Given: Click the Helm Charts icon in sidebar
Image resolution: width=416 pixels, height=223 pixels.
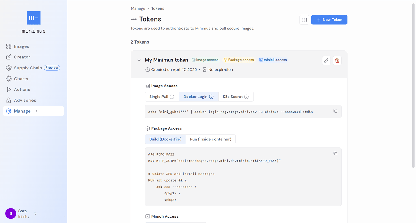Looking at the screenshot, I should [x=9, y=79].
